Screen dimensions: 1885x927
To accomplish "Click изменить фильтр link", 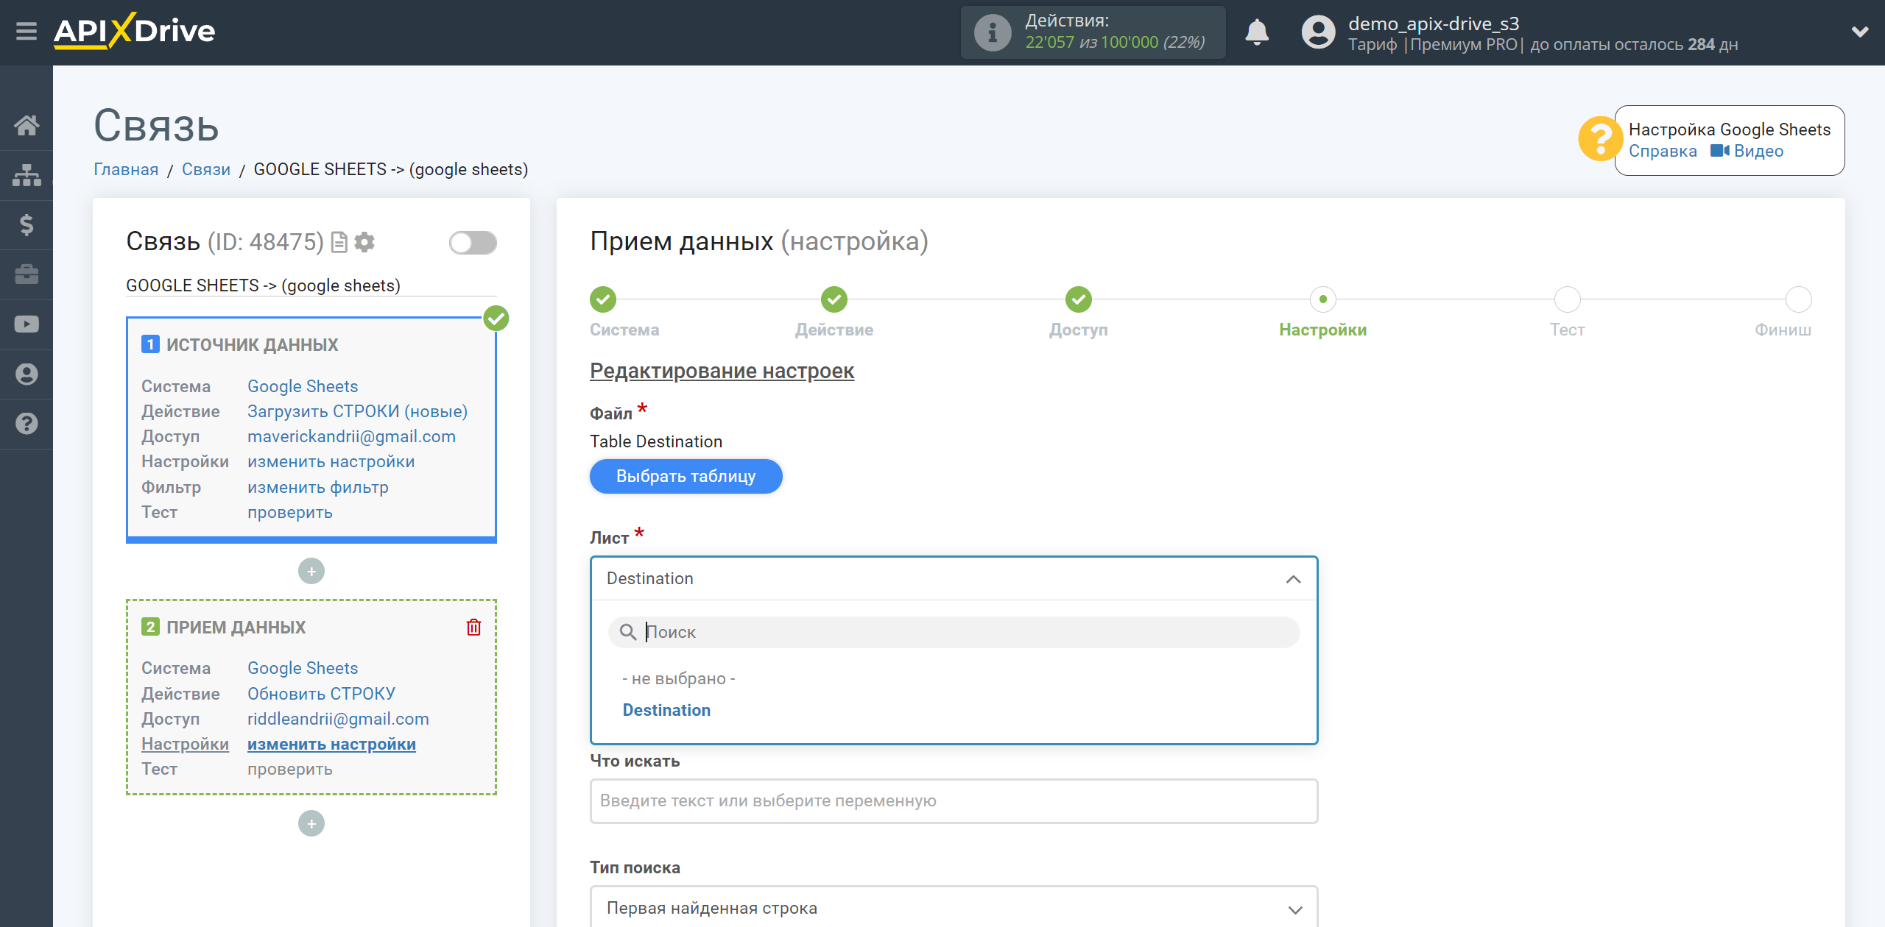I will (317, 487).
